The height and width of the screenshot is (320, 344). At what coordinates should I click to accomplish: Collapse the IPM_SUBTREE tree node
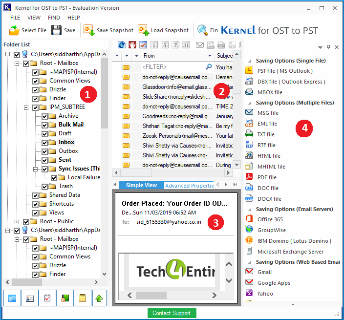(26, 107)
